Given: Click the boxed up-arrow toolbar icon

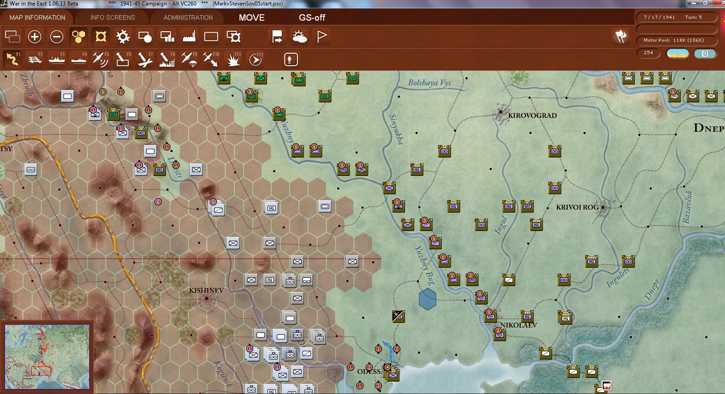Looking at the screenshot, I should point(291,59).
